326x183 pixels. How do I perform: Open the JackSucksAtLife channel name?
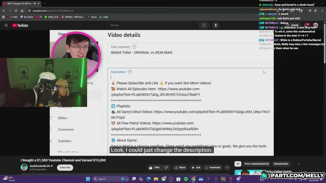(40, 166)
